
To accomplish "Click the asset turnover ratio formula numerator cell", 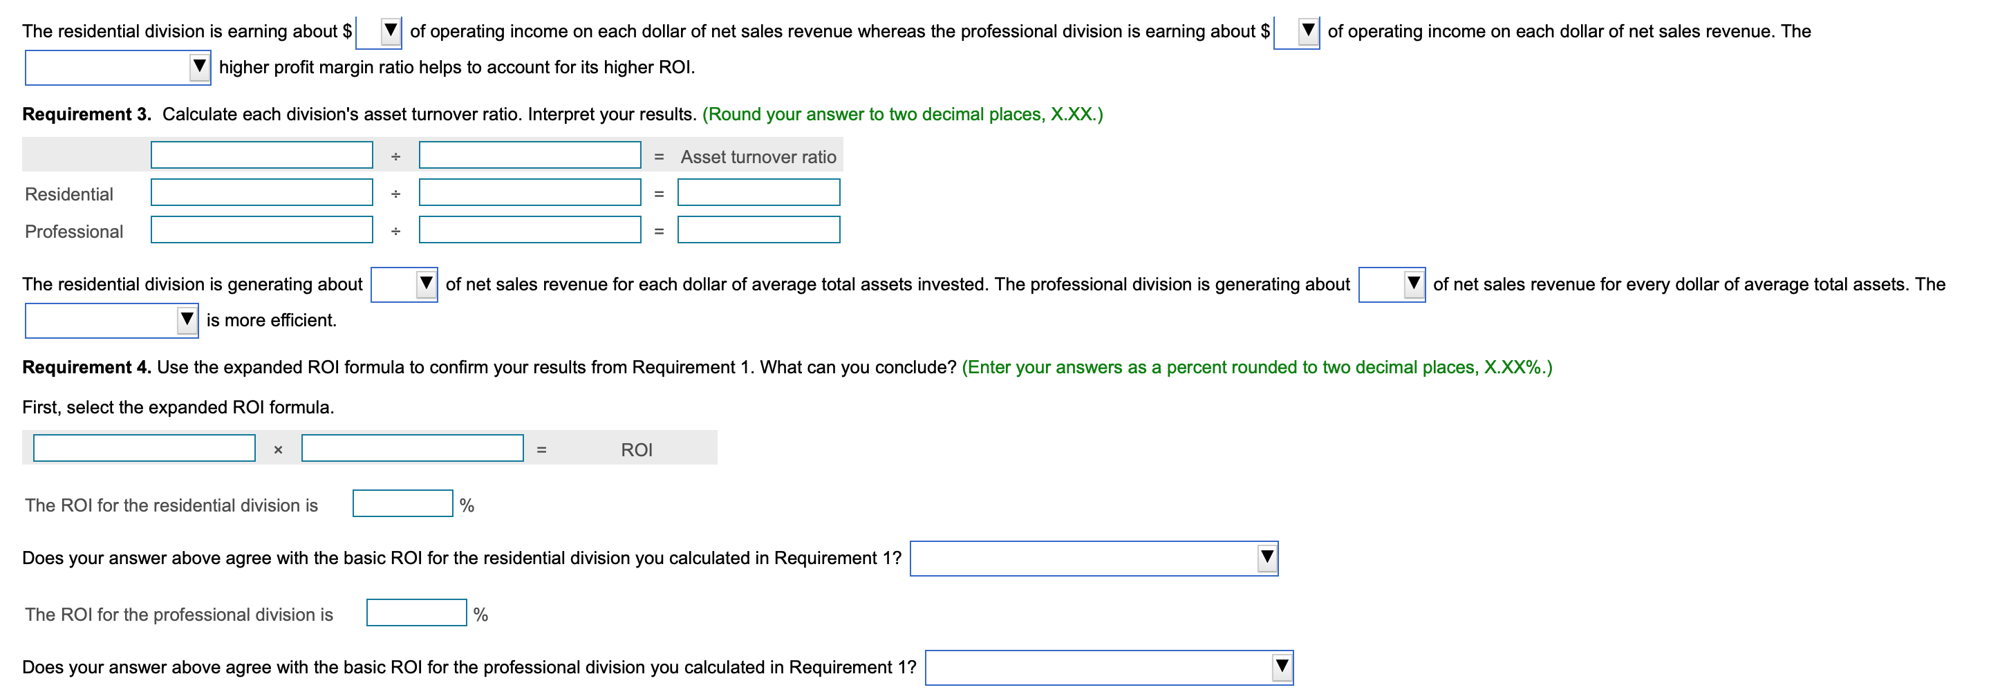I will (x=261, y=155).
